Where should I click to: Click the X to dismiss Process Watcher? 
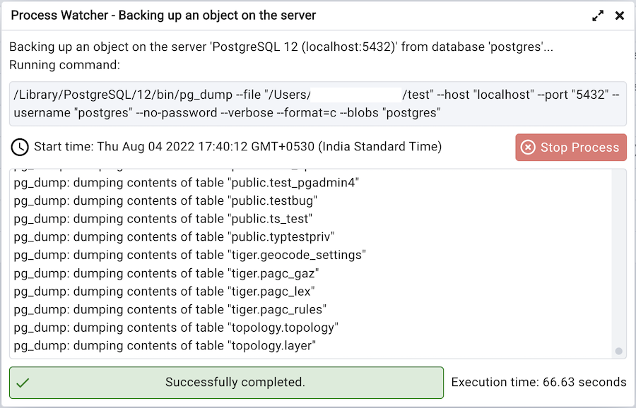(620, 15)
